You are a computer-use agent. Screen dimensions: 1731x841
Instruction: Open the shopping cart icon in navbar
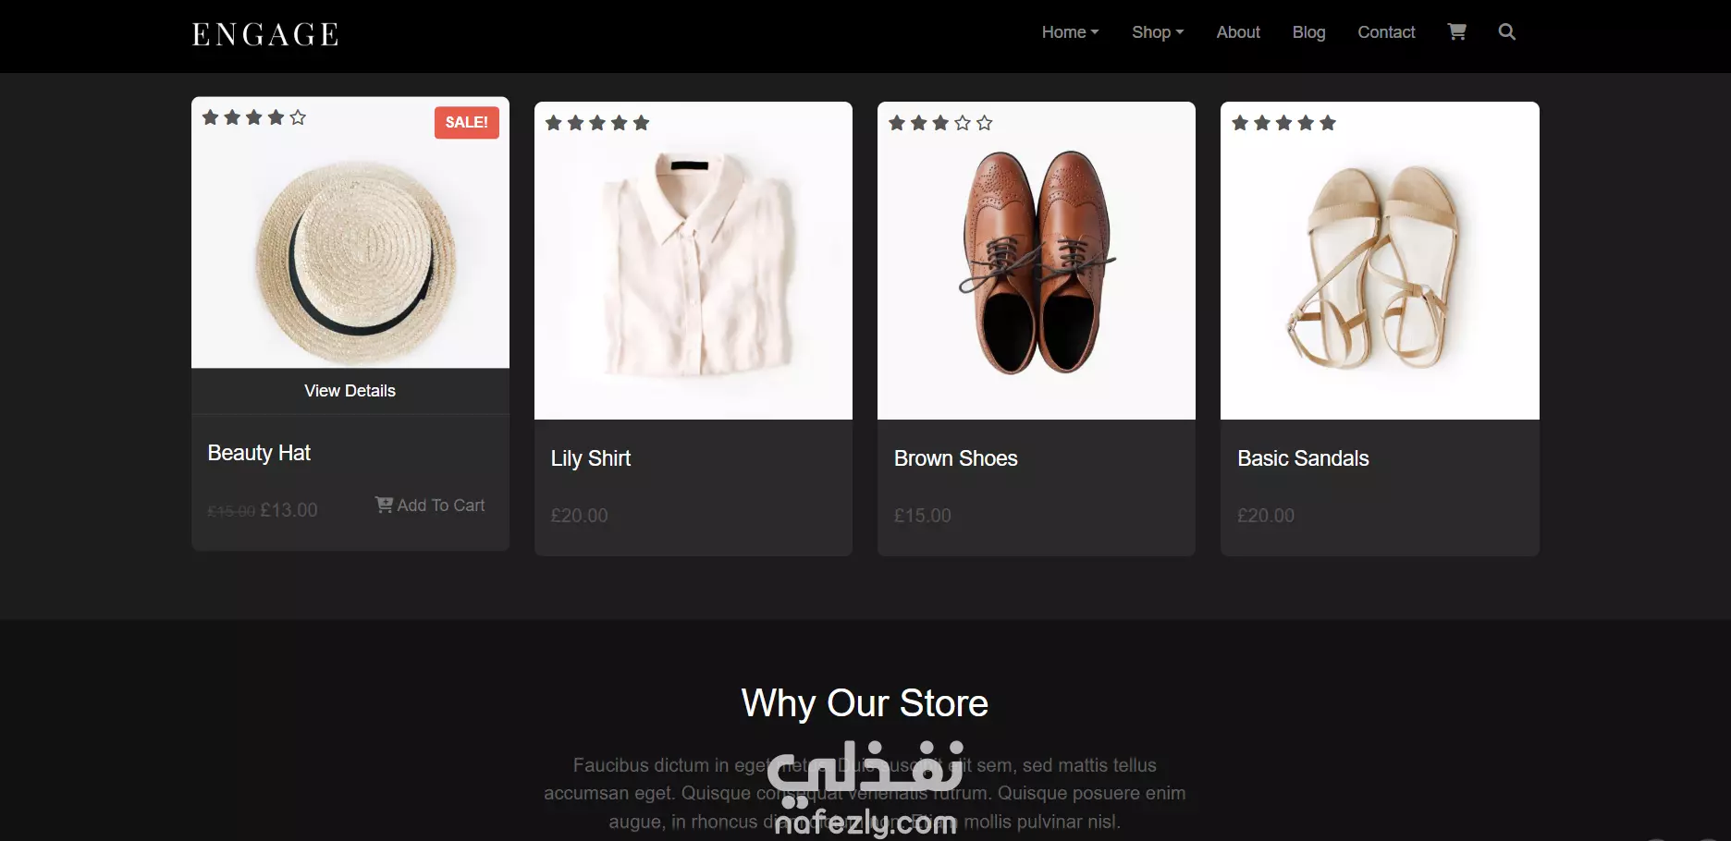point(1456,31)
